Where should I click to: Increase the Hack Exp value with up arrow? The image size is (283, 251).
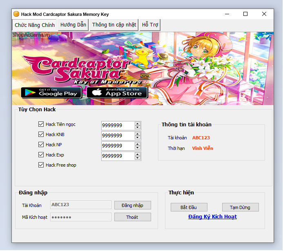(x=138, y=154)
